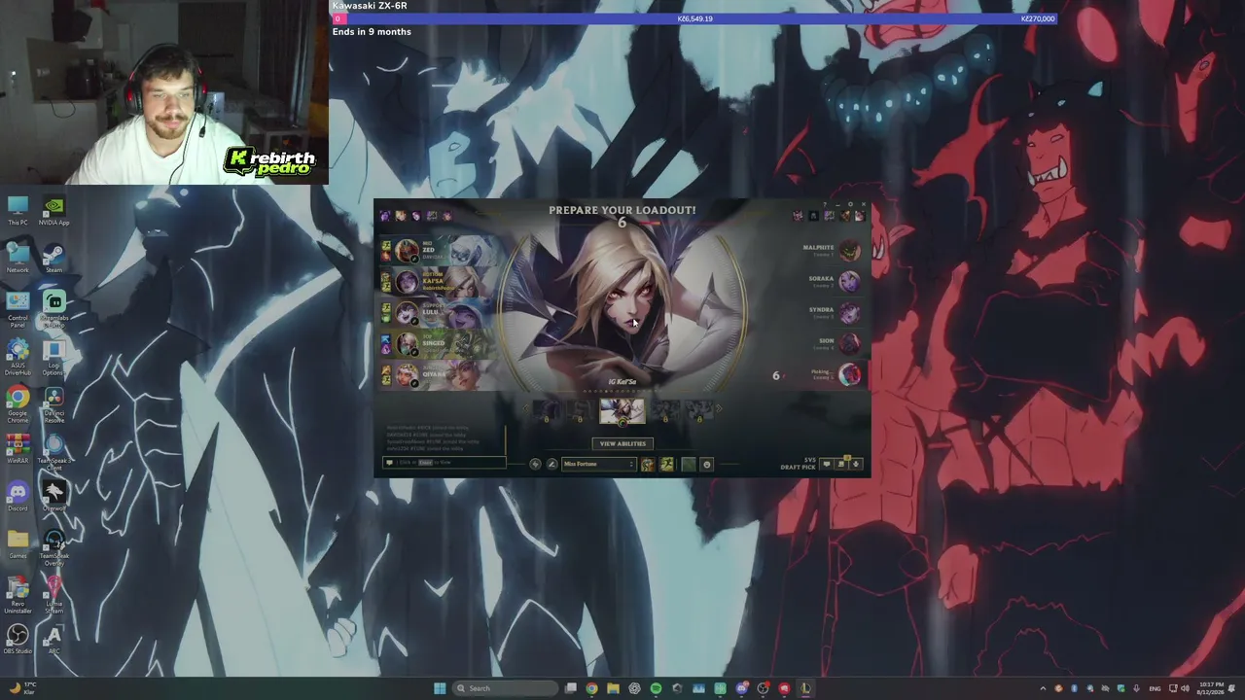Screen dimensions: 1245x700
Task: Pick the locked skin thumbnail left of the selected one
Action: (x=579, y=411)
